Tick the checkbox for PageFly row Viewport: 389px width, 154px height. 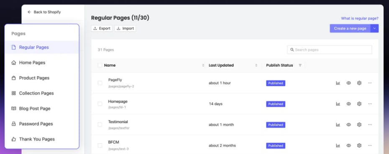coord(100,83)
